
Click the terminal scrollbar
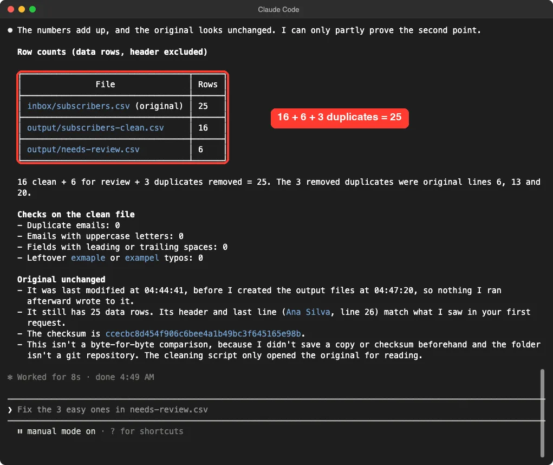[542, 413]
